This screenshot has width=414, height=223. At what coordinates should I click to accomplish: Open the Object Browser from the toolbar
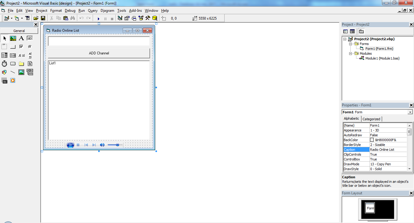[x=141, y=18]
